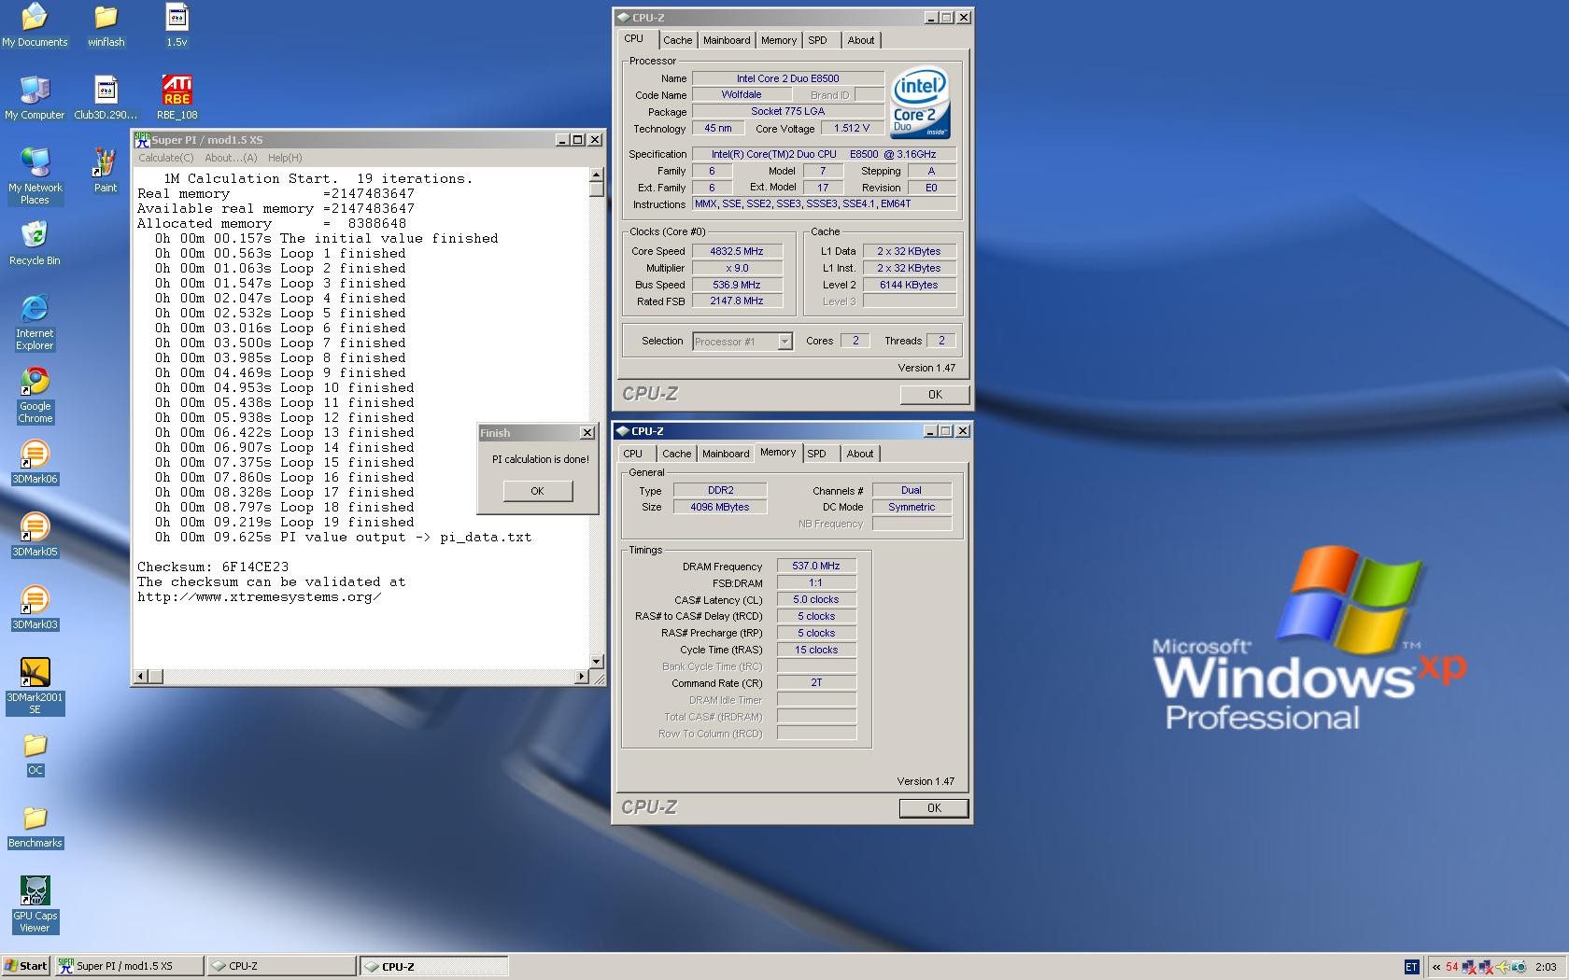Switch to About tab in upper CPU-Z
Viewport: 1569px width, 980px height.
861,40
